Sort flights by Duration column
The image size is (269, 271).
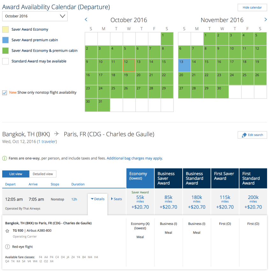78,184
